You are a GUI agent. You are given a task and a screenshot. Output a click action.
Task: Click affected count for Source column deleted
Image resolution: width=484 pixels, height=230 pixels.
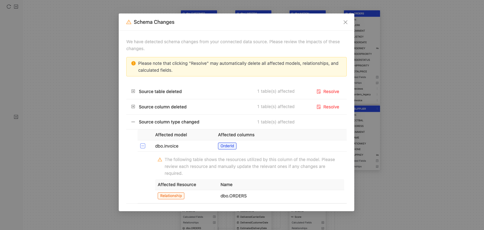pyautogui.click(x=276, y=107)
